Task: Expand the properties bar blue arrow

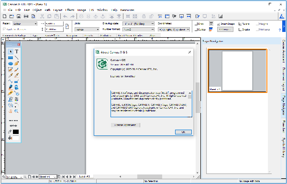Action: (284, 26)
